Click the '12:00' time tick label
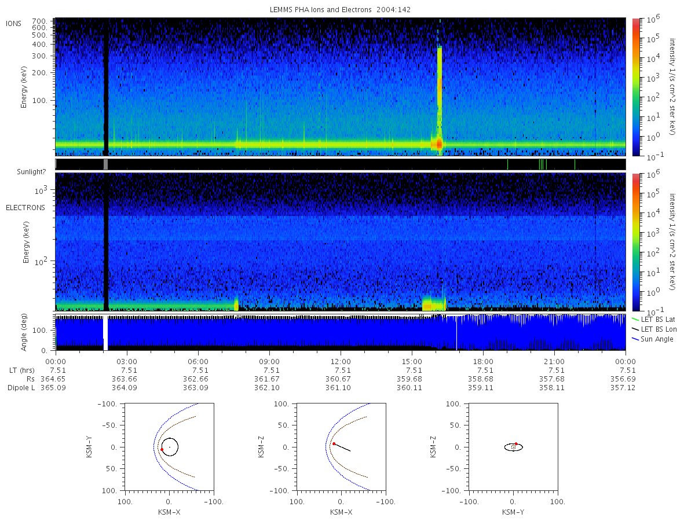 pos(341,361)
